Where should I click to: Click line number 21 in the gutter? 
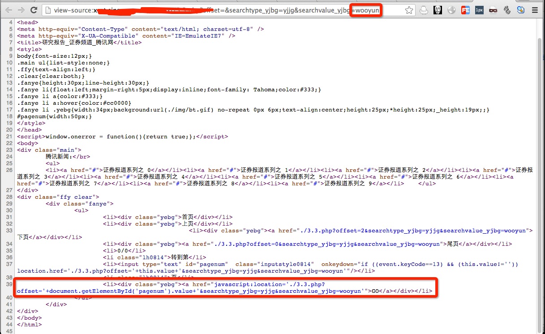[10, 137]
